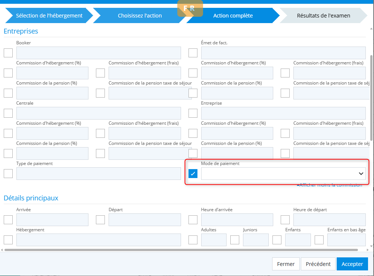Close the dialog with Fermer
Screen dimensions: 374x276
[x=286, y=264]
